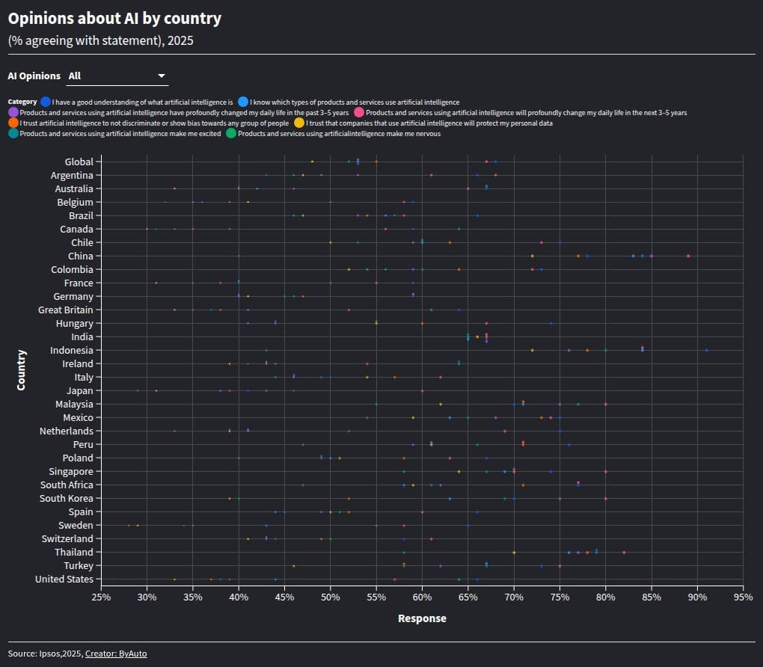
Task: Click the purple 'changed my daily life' legend swatch
Action: (13, 112)
